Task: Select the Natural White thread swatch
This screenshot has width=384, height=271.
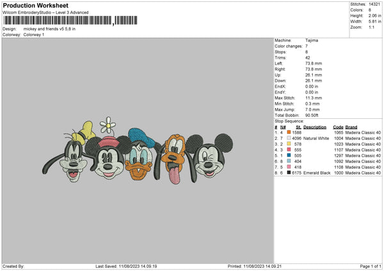Action: pyautogui.click(x=289, y=137)
